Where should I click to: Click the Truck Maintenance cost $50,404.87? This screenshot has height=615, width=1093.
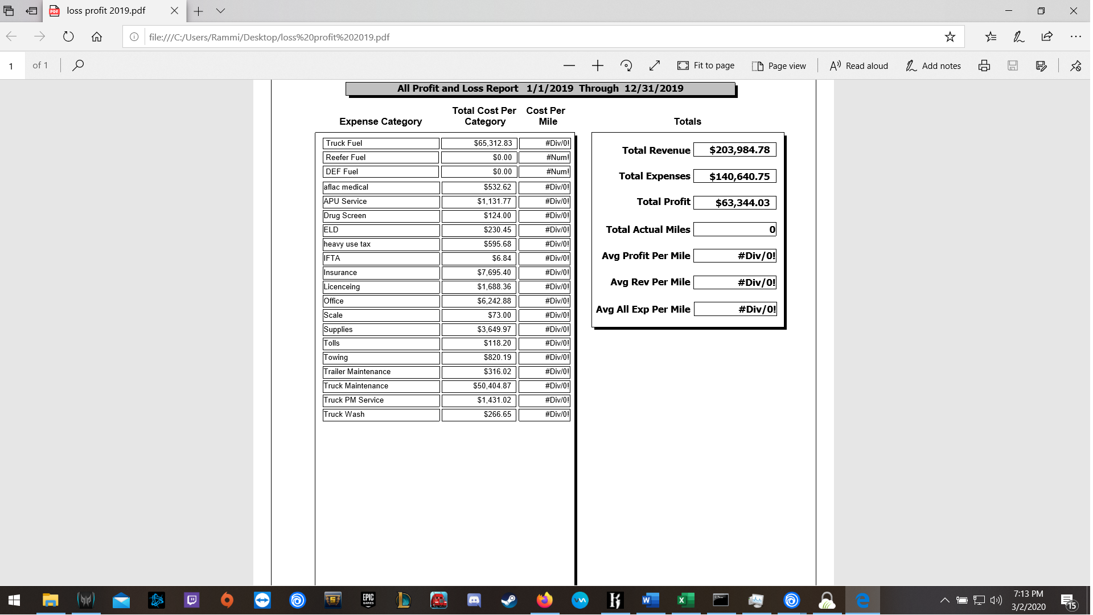coord(479,386)
